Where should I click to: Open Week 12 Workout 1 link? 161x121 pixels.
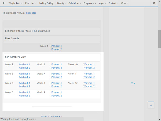coord(89,83)
